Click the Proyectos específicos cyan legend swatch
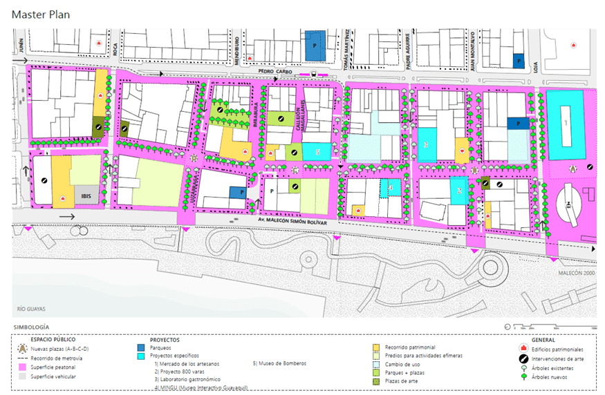Screen dimensions: 605x395 pyautogui.click(x=142, y=356)
